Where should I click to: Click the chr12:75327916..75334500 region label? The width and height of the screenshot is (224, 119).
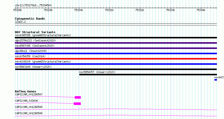(33, 6)
